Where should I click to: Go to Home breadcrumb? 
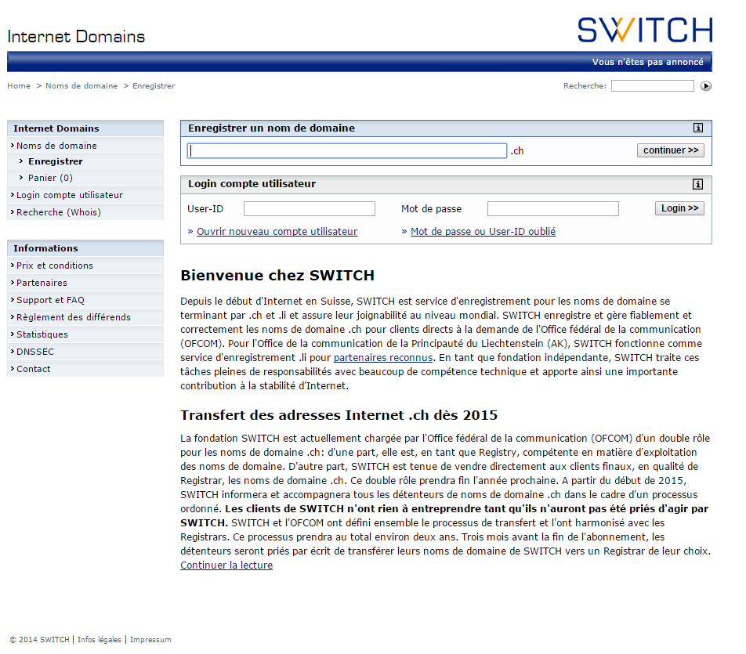19,86
